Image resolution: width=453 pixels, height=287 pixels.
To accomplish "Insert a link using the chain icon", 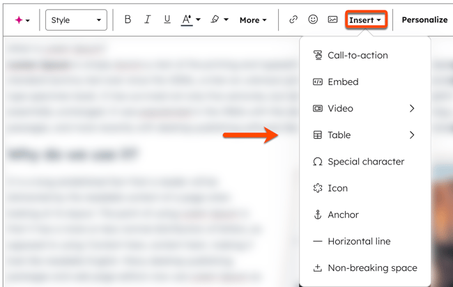I will (x=293, y=20).
